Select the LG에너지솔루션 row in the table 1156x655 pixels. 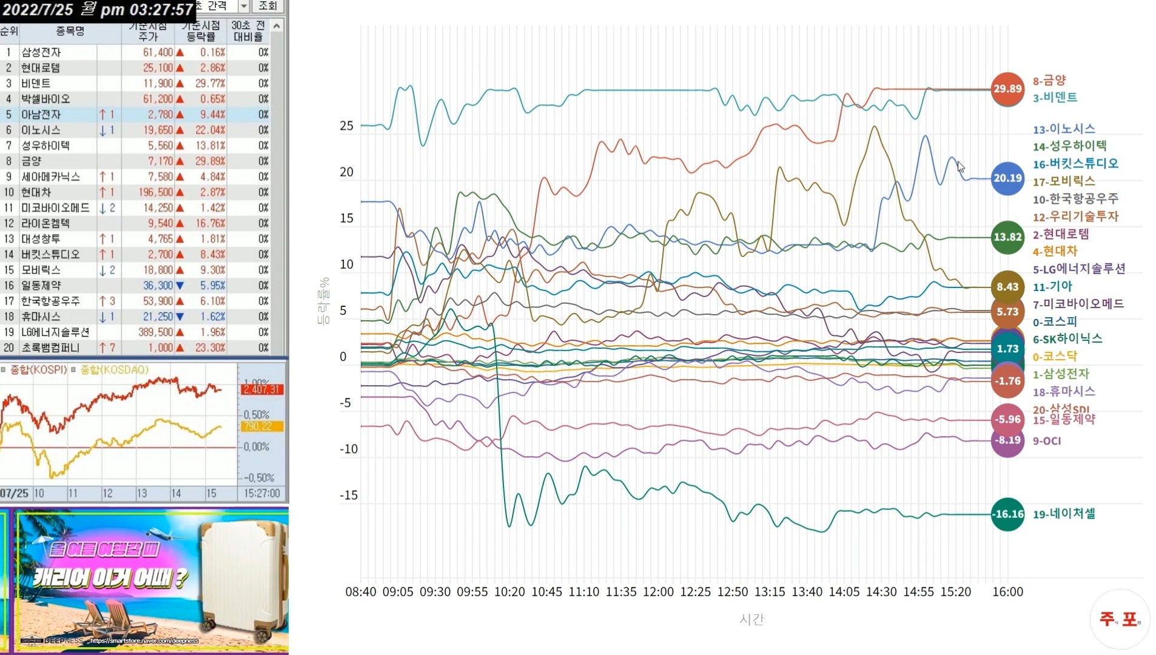(135, 332)
